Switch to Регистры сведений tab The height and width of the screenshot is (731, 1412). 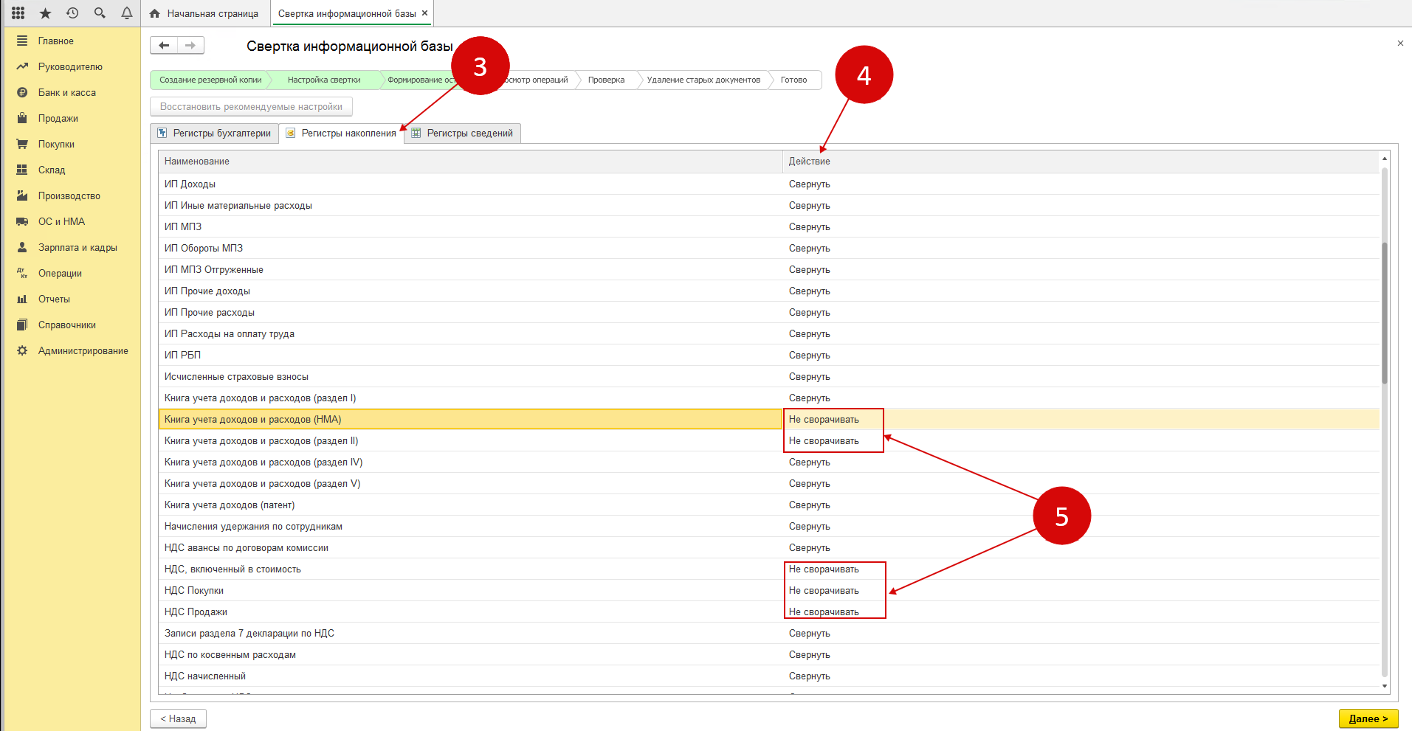click(x=462, y=134)
